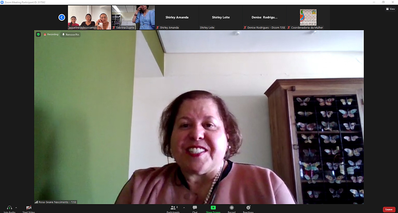Open the Chat panel

194,208
